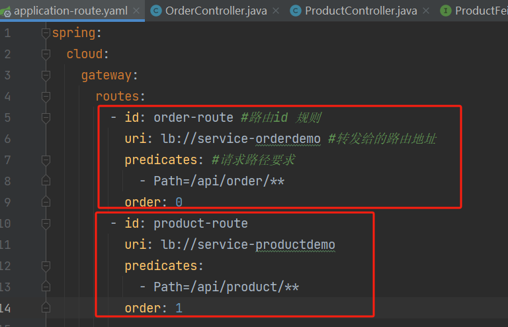Click line number 6 in gutter
Screen dimensions: 508x327
(x=7, y=139)
